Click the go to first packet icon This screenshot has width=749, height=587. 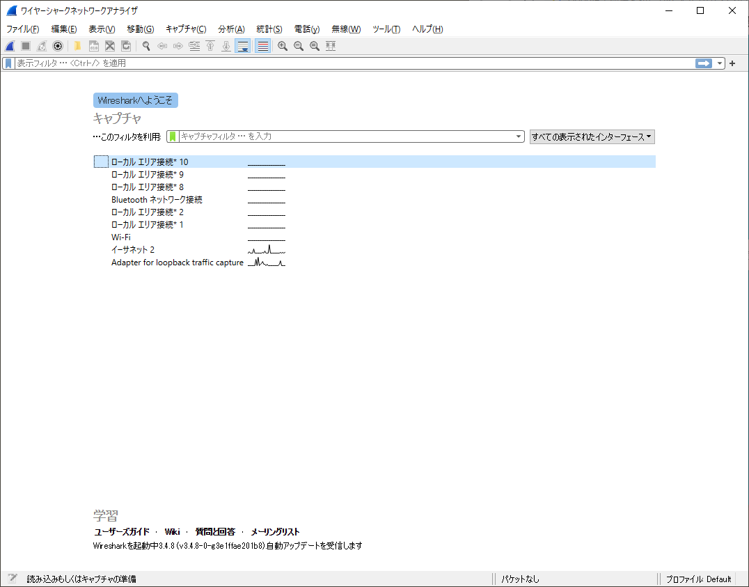coord(210,46)
